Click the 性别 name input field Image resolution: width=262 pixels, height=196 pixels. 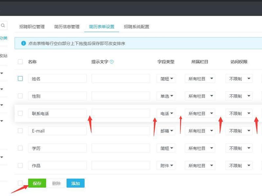[x=57, y=96]
